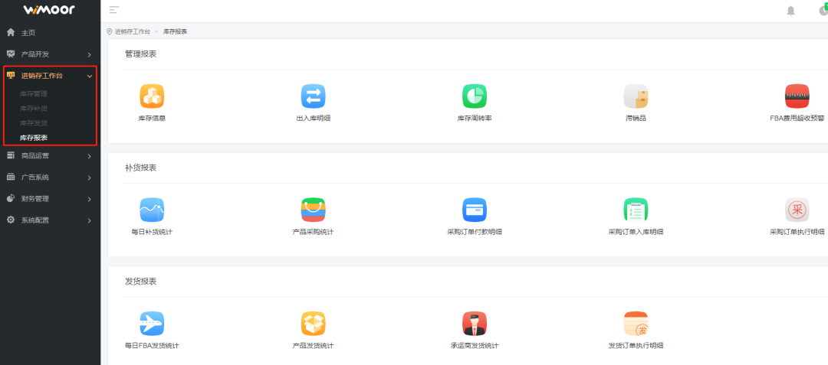This screenshot has height=365, width=828.
Task: Click the 产品发货统计 label
Action: pyautogui.click(x=314, y=346)
